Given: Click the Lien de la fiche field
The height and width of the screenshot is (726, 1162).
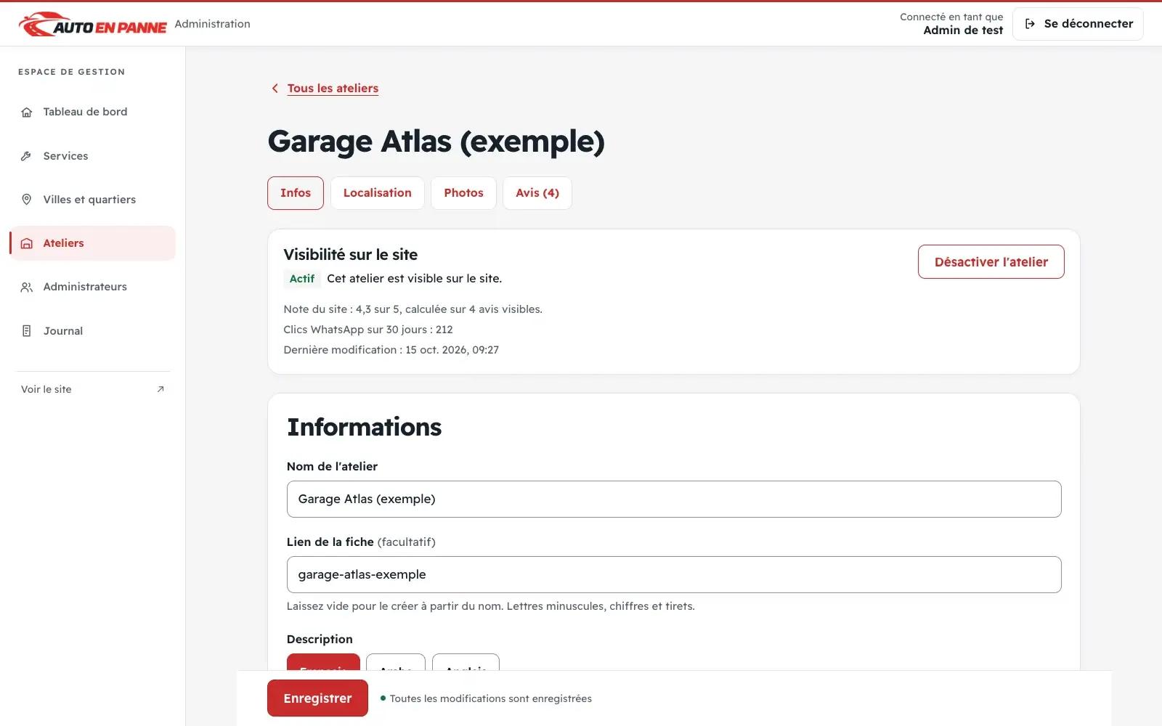Looking at the screenshot, I should click(x=674, y=575).
